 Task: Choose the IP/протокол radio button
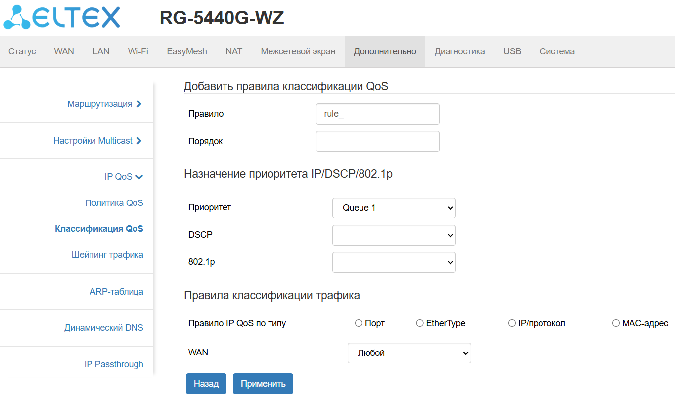512,323
